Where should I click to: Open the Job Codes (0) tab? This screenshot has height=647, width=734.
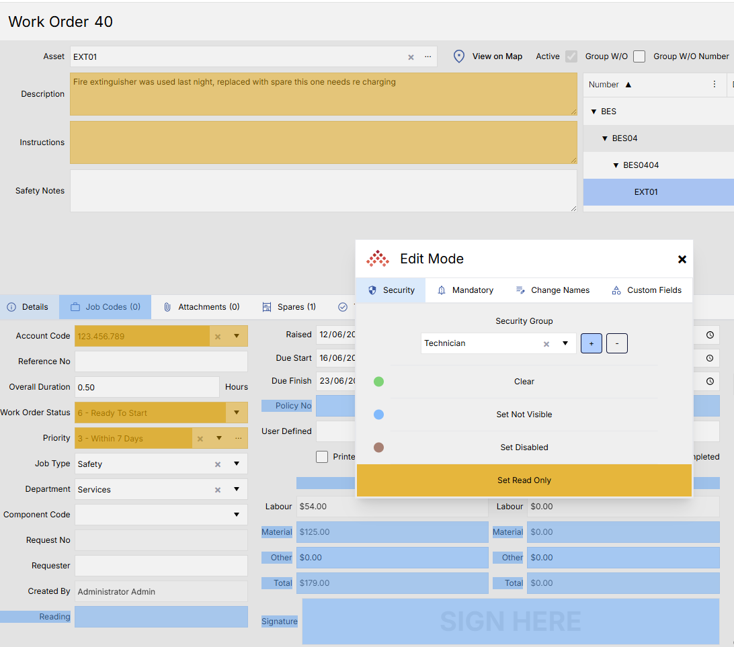tap(106, 307)
